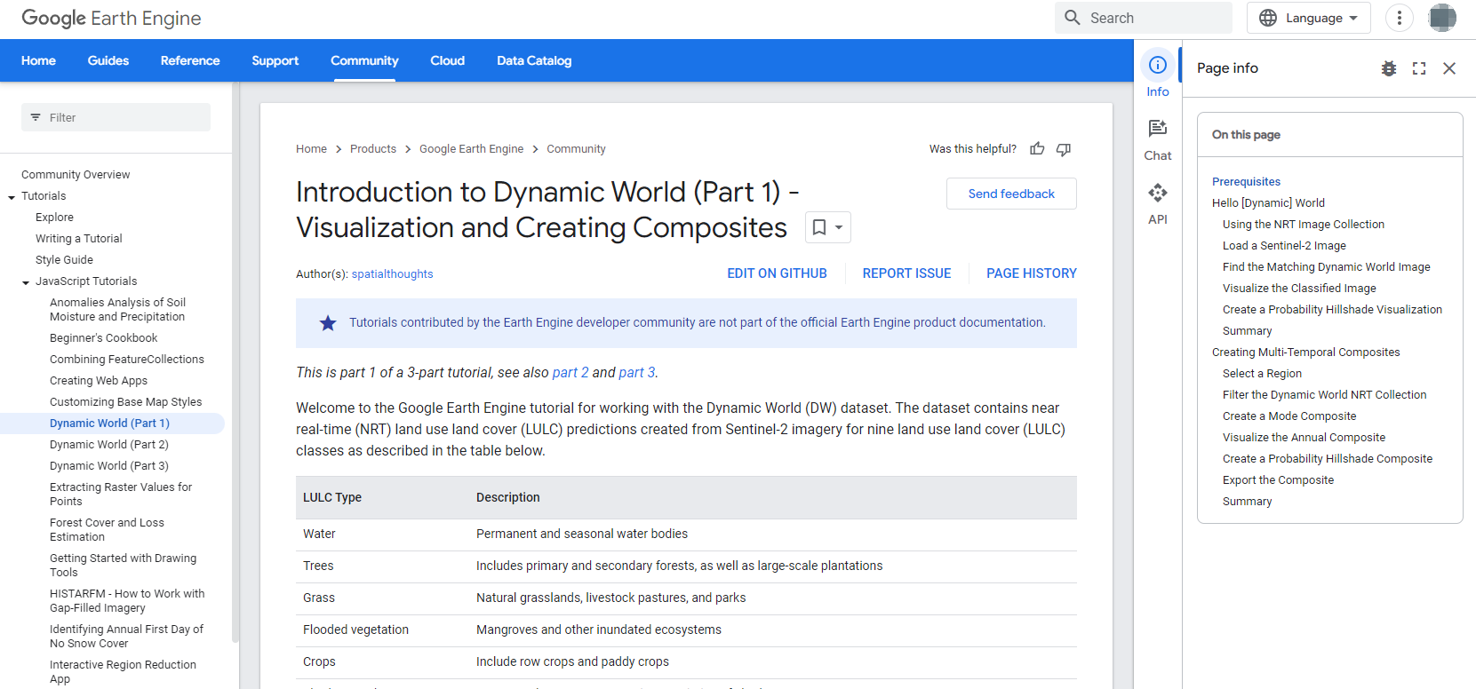The height and width of the screenshot is (689, 1476).
Task: Jump to Create a Mode Composite section
Action: coord(1289,416)
